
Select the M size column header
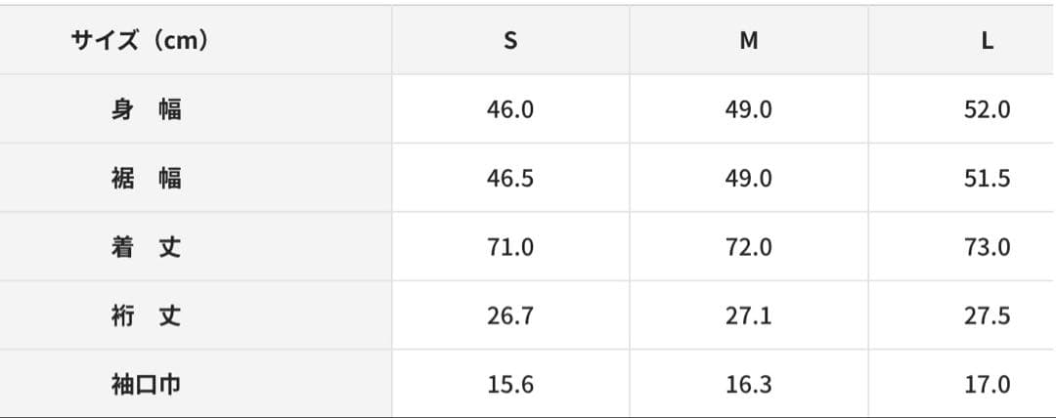click(x=748, y=41)
